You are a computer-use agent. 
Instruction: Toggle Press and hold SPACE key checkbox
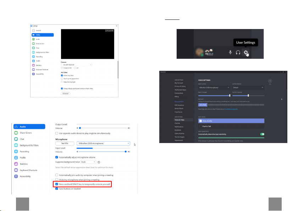(x=57, y=184)
